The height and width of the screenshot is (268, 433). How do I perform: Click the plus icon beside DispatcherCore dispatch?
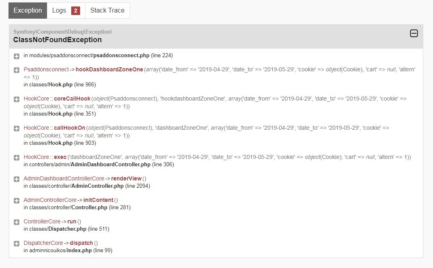17,244
